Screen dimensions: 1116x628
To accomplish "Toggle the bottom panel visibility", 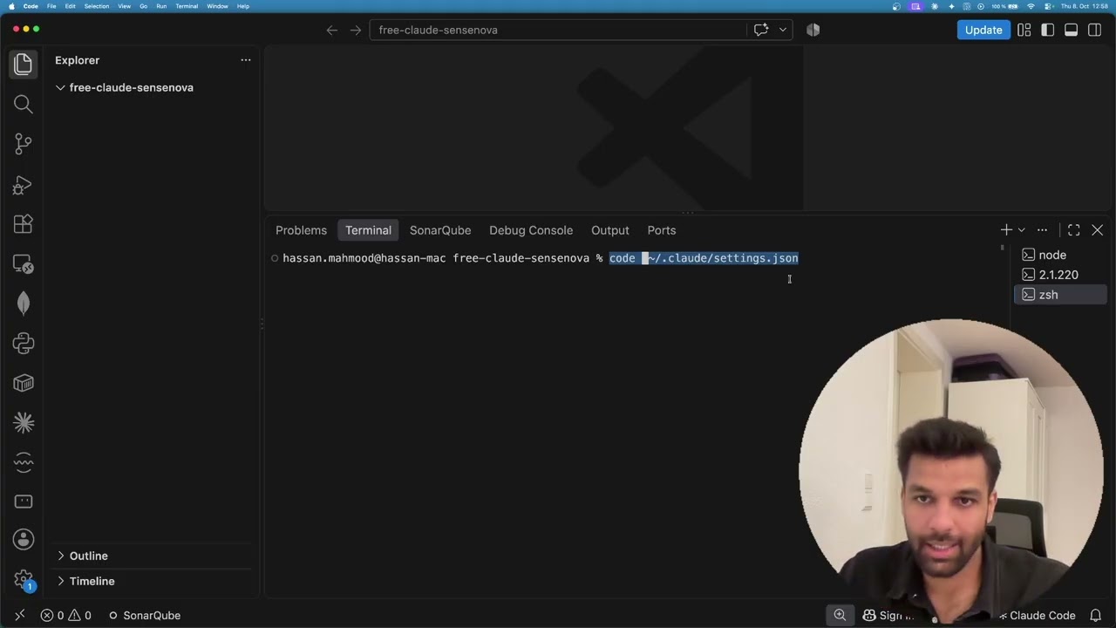I will coord(1071,30).
